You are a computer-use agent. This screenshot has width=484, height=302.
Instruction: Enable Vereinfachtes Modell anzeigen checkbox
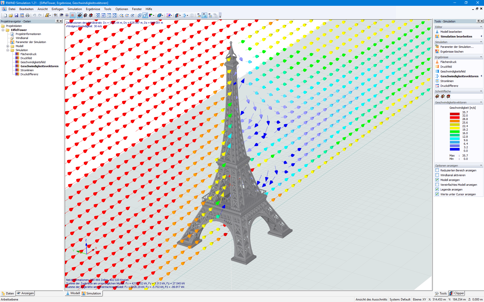[437, 185]
